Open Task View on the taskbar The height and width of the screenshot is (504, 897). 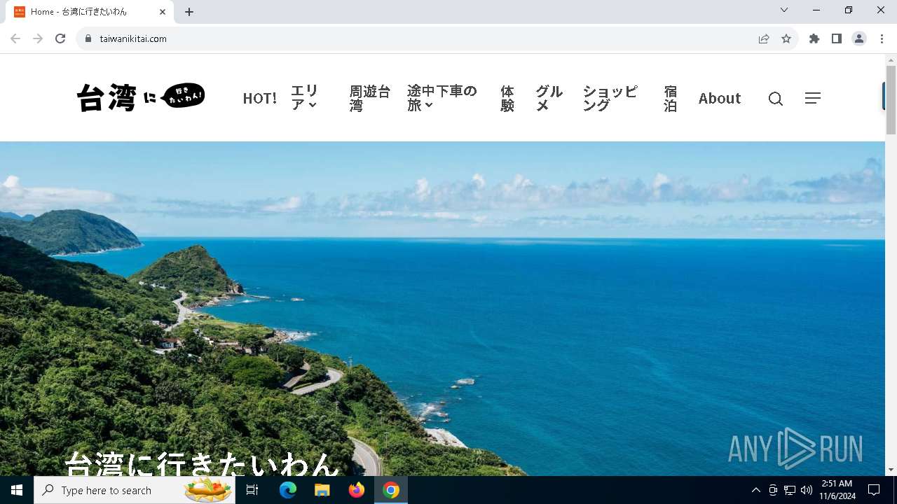(252, 490)
